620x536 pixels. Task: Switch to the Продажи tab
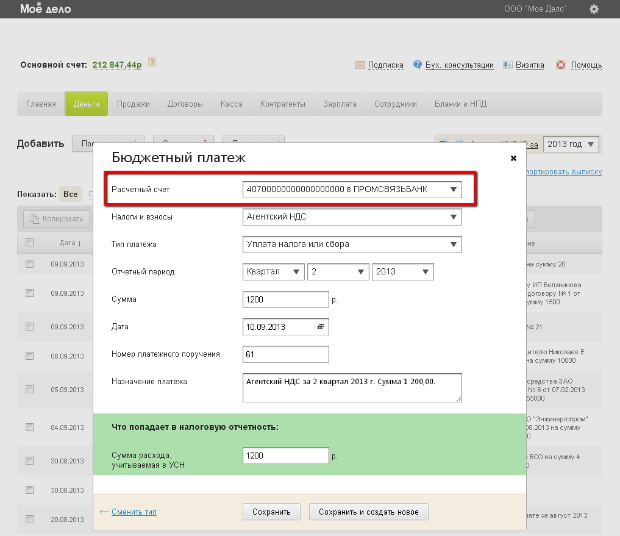(x=134, y=104)
